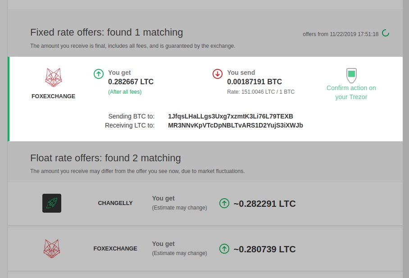Click (Estimate may change) in Changelly row
Viewport: 409px width, 278px height.
pos(179,208)
